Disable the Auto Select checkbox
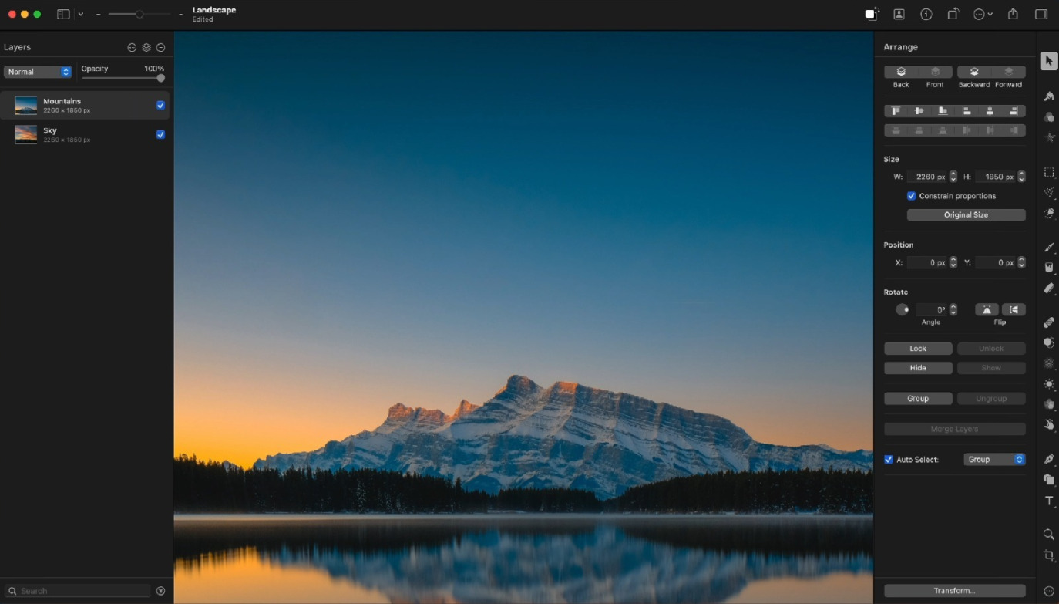The image size is (1059, 604). 889,460
